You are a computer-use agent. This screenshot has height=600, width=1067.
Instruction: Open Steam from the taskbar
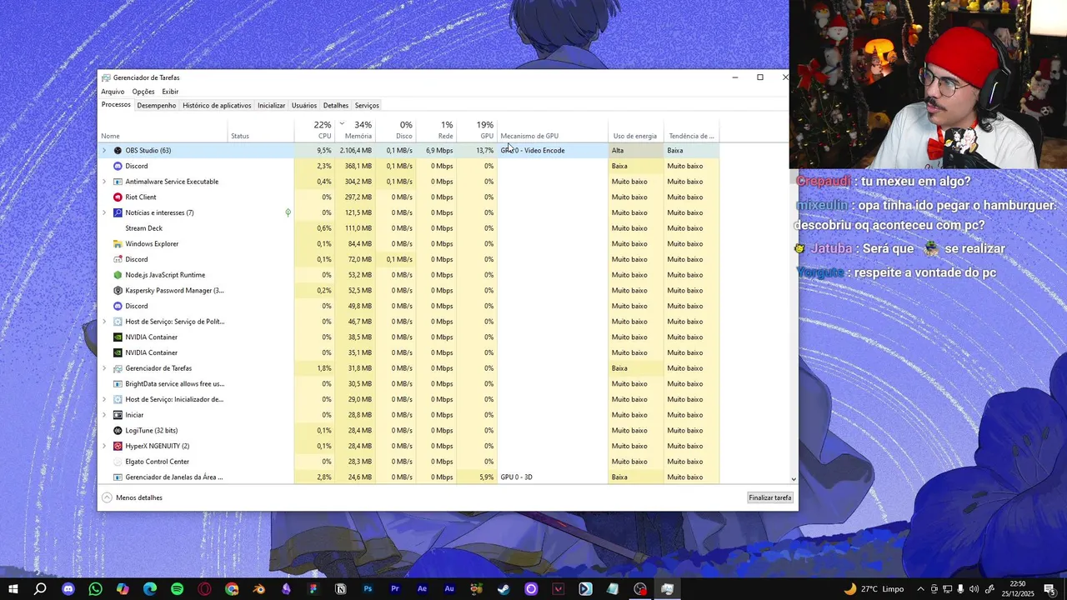(x=503, y=589)
